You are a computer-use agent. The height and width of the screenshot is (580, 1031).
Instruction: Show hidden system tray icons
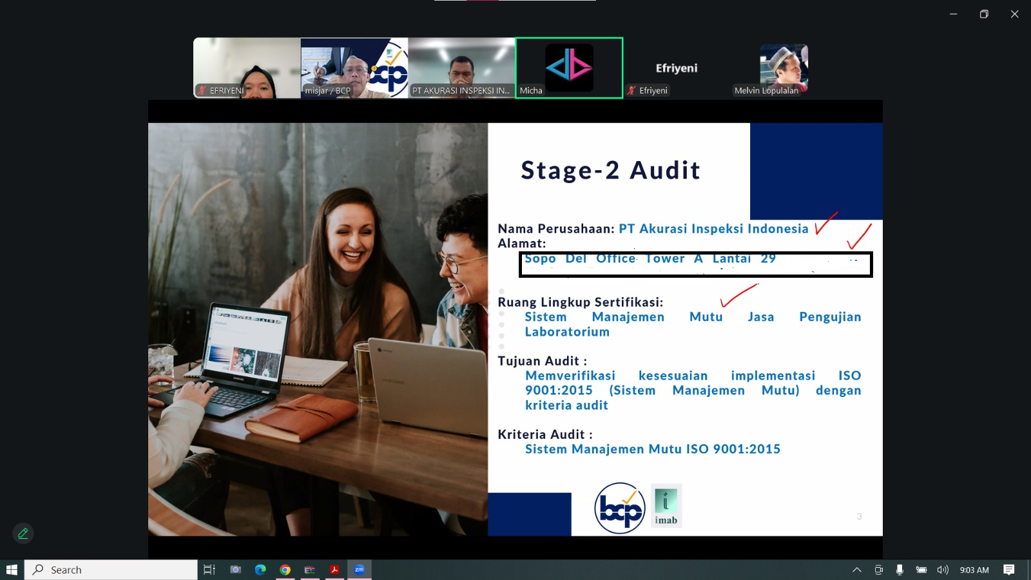(856, 570)
